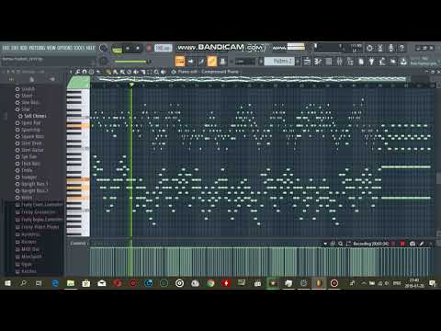Click the green playhead marker on timeline
441x331 pixels.
coord(131,85)
